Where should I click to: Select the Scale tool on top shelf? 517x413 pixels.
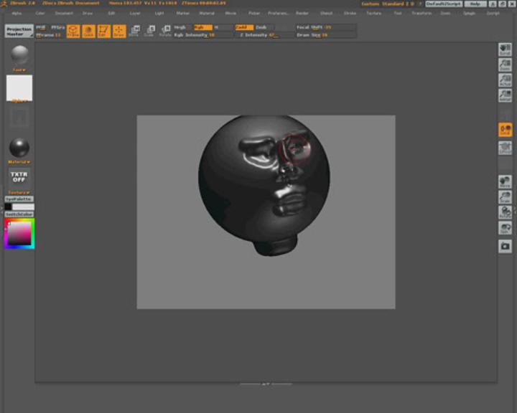[x=149, y=31]
